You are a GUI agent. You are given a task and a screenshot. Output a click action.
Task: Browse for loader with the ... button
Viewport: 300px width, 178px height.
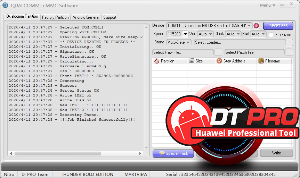(289, 43)
